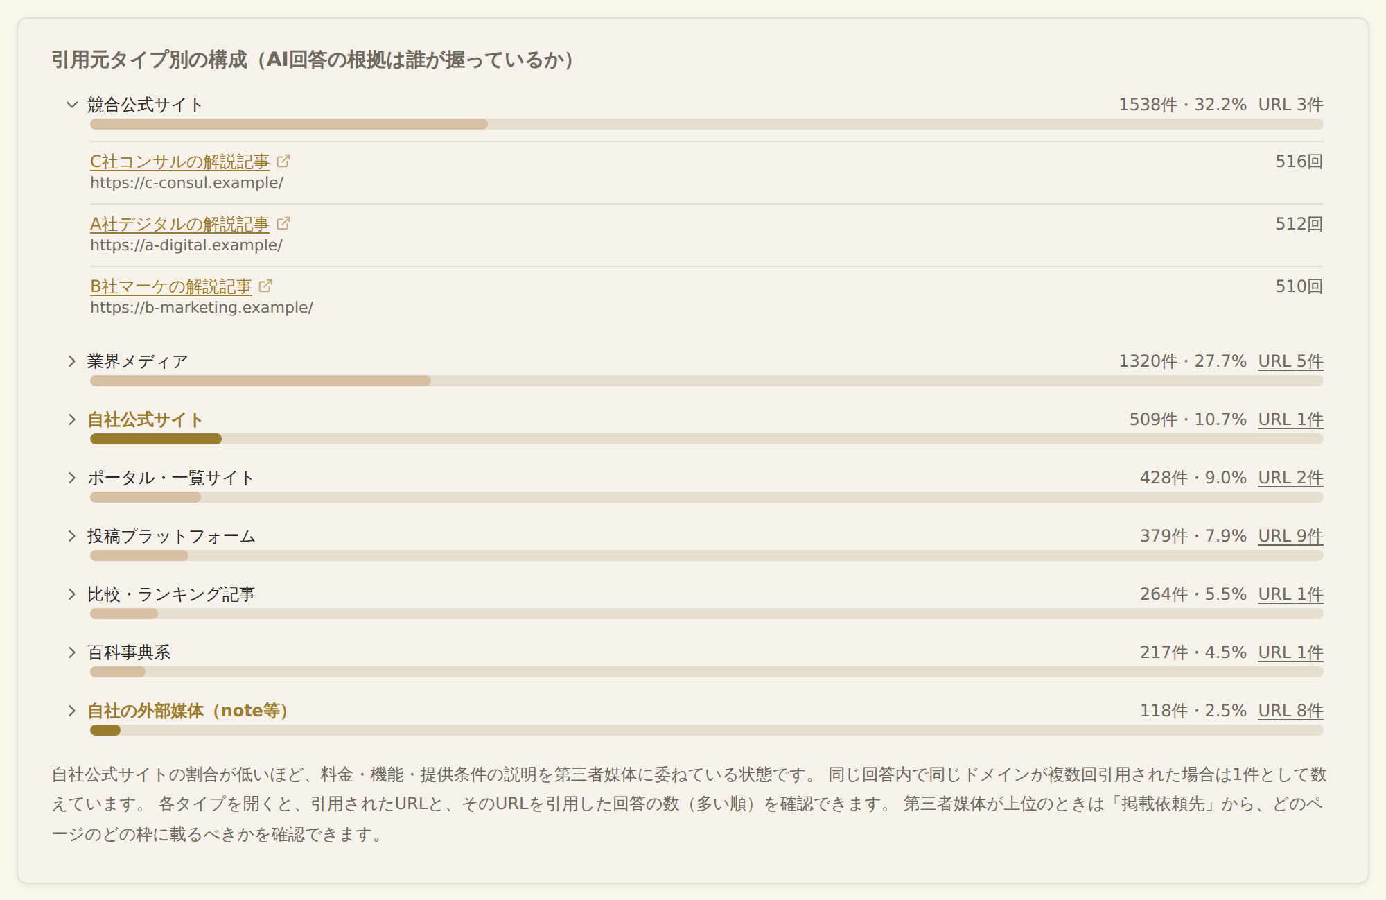Open external link icon beside B社マーケの解説記事

[265, 286]
